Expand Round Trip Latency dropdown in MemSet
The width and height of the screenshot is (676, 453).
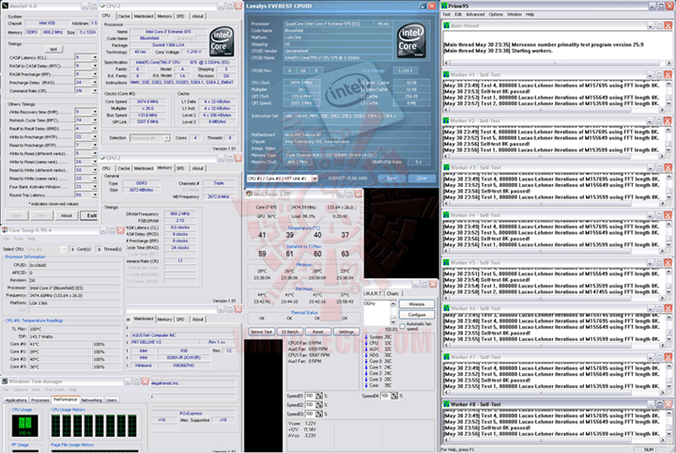(x=95, y=195)
